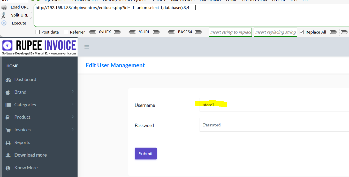Viewport: 349px width, 177px height.
Task: Expand the Product submenu chevron
Action: [x=73, y=117]
